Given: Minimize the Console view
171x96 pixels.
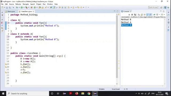Looking at the screenshot, I should [161, 11].
